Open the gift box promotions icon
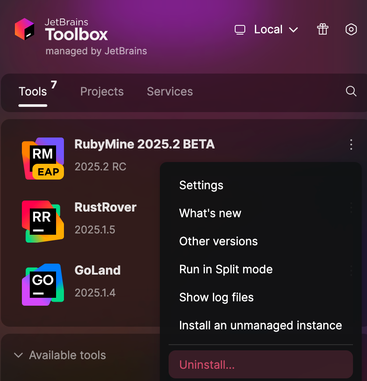The image size is (367, 381). [323, 29]
